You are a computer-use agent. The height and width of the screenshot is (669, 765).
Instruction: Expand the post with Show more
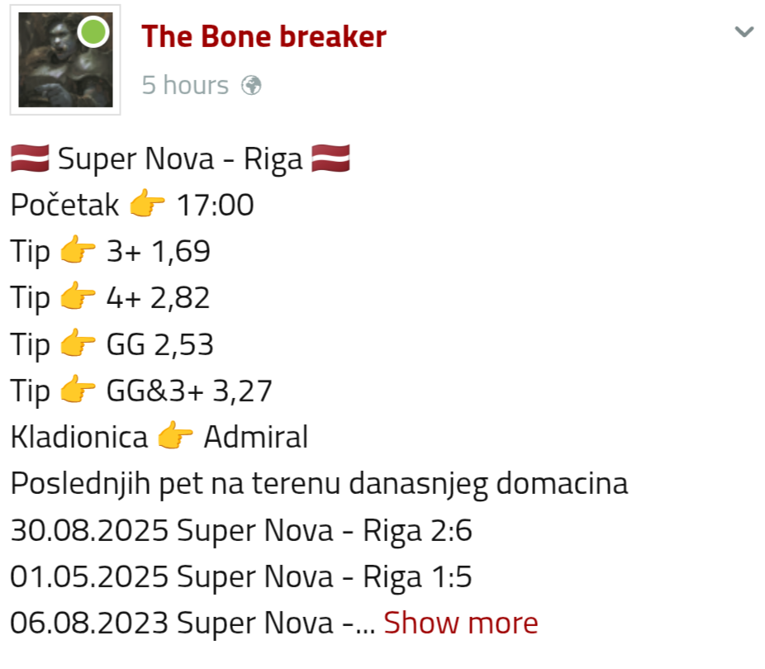pyautogui.click(x=461, y=623)
